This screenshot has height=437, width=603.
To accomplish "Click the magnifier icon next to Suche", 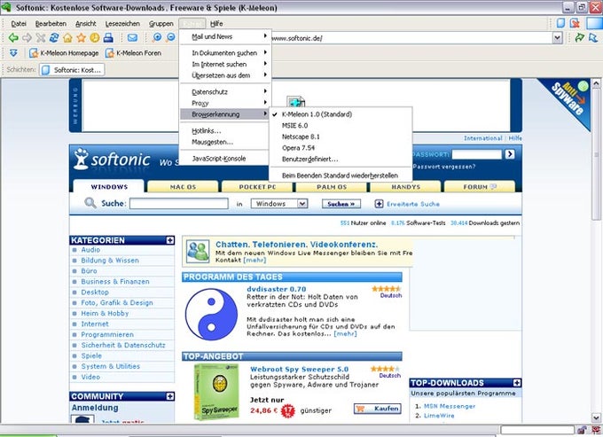I will coord(90,203).
